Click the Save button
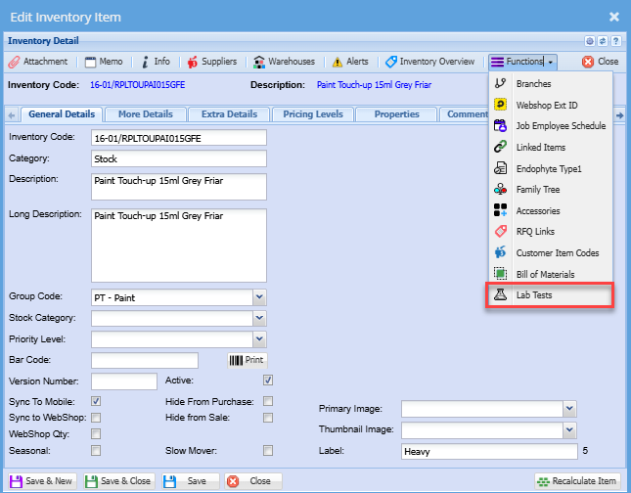 point(191,481)
